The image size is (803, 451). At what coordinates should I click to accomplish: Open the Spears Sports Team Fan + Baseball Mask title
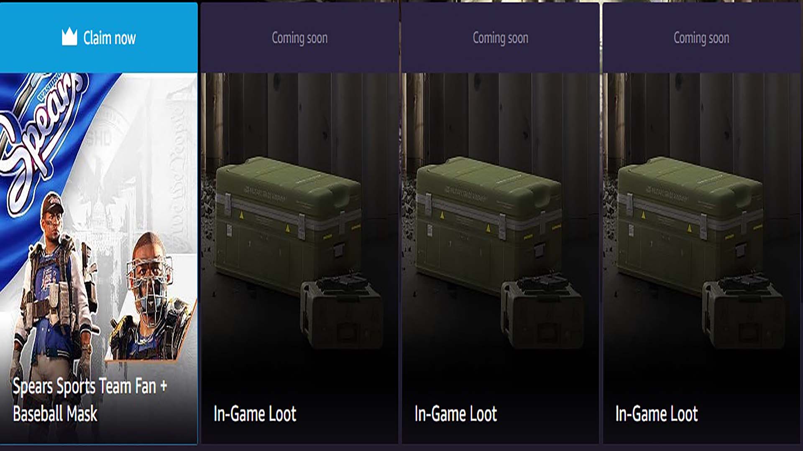point(90,400)
